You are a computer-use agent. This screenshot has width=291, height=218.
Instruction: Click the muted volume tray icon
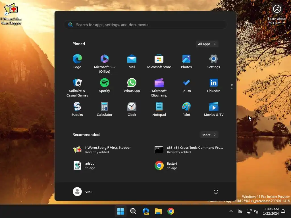(256, 211)
